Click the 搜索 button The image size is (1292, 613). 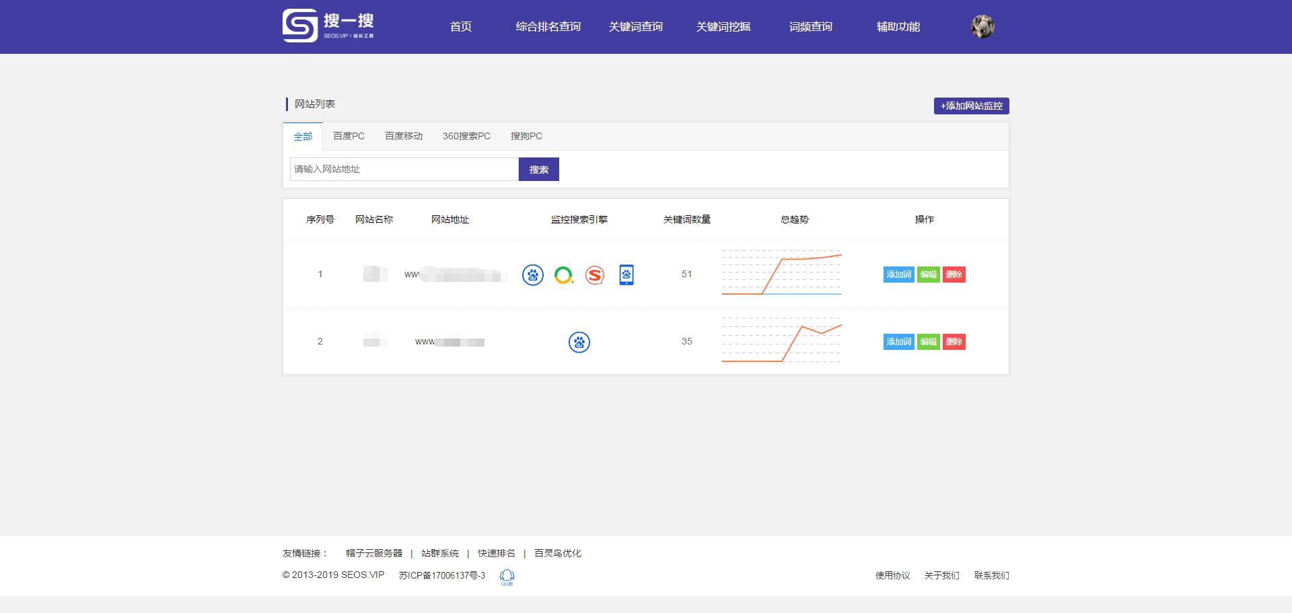tap(538, 169)
